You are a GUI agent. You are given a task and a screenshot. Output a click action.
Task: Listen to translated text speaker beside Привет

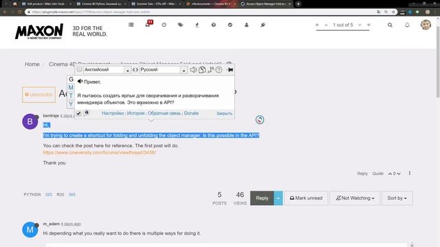(80, 81)
